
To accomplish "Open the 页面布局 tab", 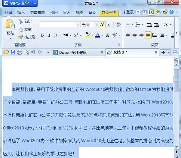I will coord(38,12).
